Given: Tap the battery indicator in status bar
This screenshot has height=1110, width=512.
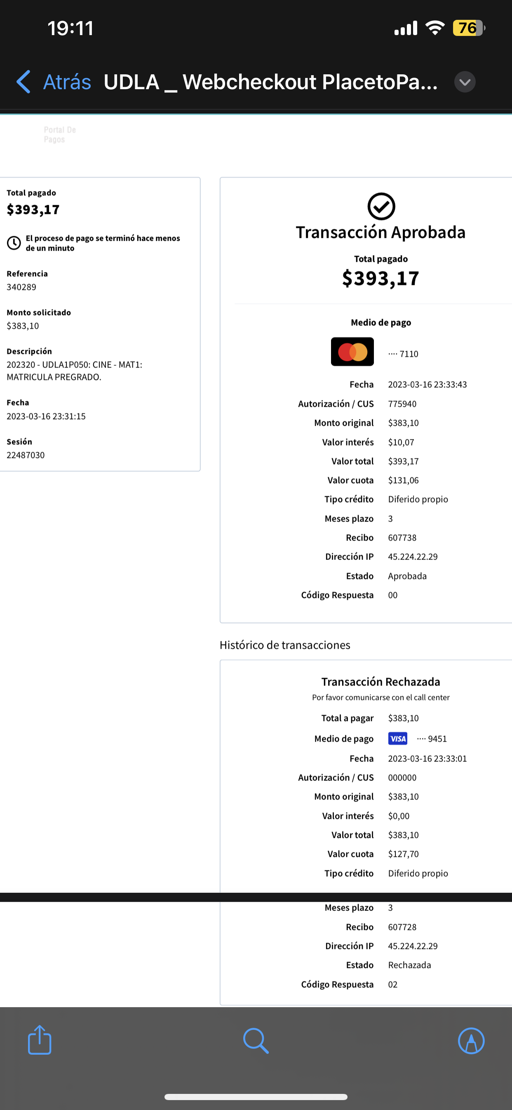Looking at the screenshot, I should click(x=468, y=28).
